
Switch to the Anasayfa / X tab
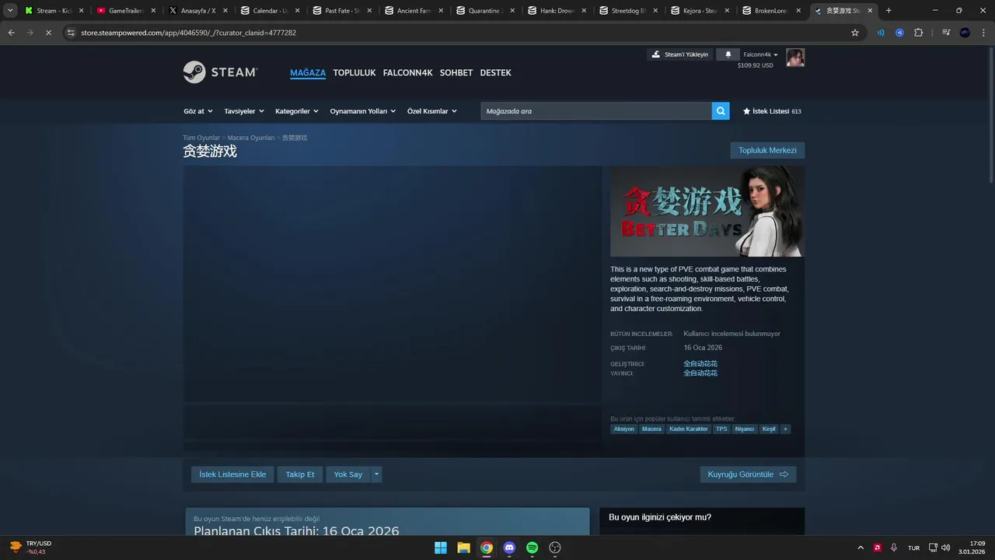pos(197,11)
